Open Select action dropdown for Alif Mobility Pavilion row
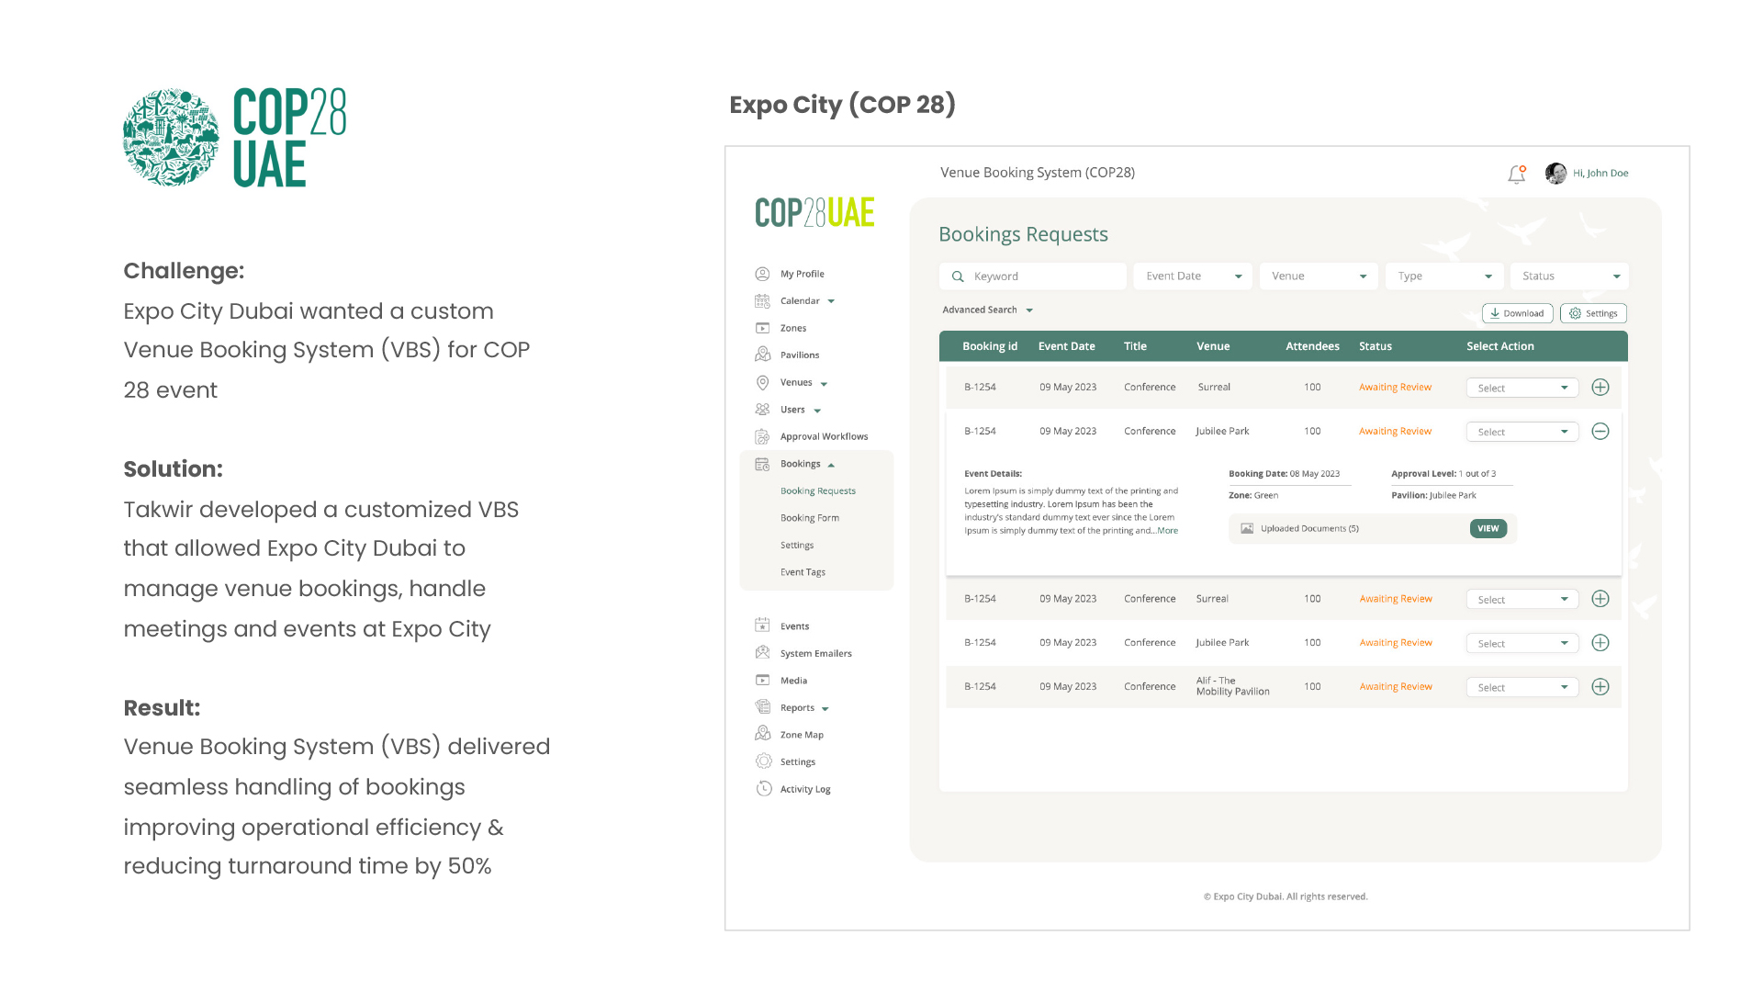The width and height of the screenshot is (1763, 992). (1522, 687)
